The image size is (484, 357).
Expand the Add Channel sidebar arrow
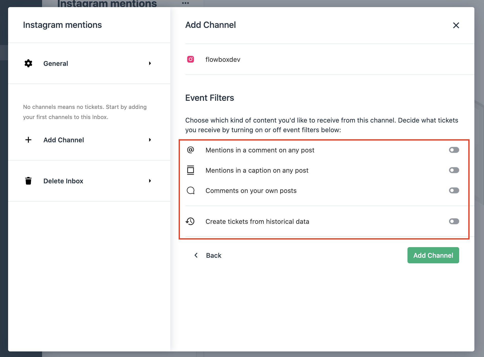[150, 140]
